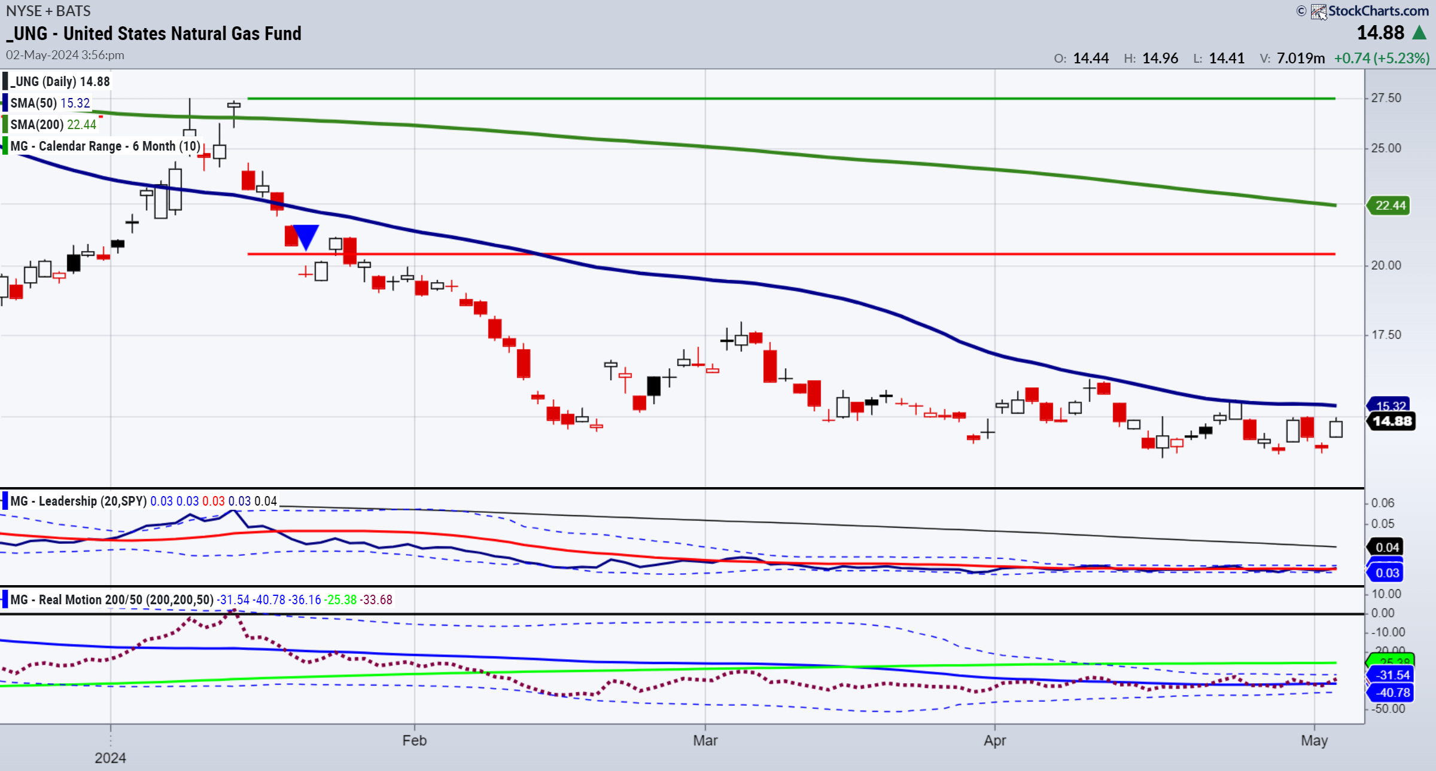Viewport: 1436px width, 771px height.
Task: Click the 25.00 price axis label
Action: [1386, 148]
